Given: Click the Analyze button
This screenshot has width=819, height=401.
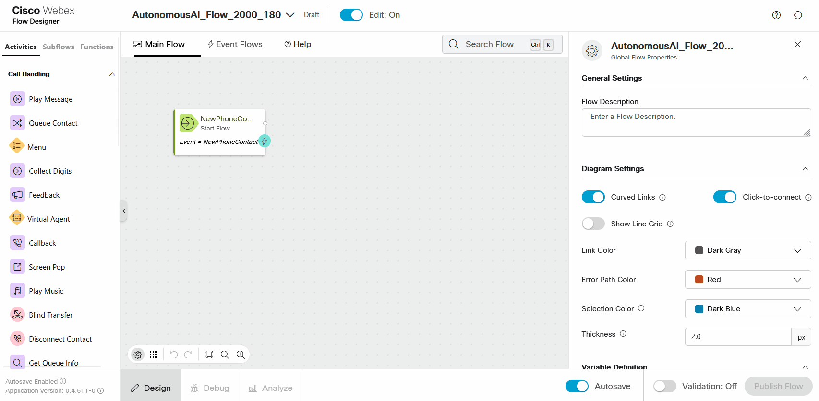Looking at the screenshot, I should click(x=271, y=388).
